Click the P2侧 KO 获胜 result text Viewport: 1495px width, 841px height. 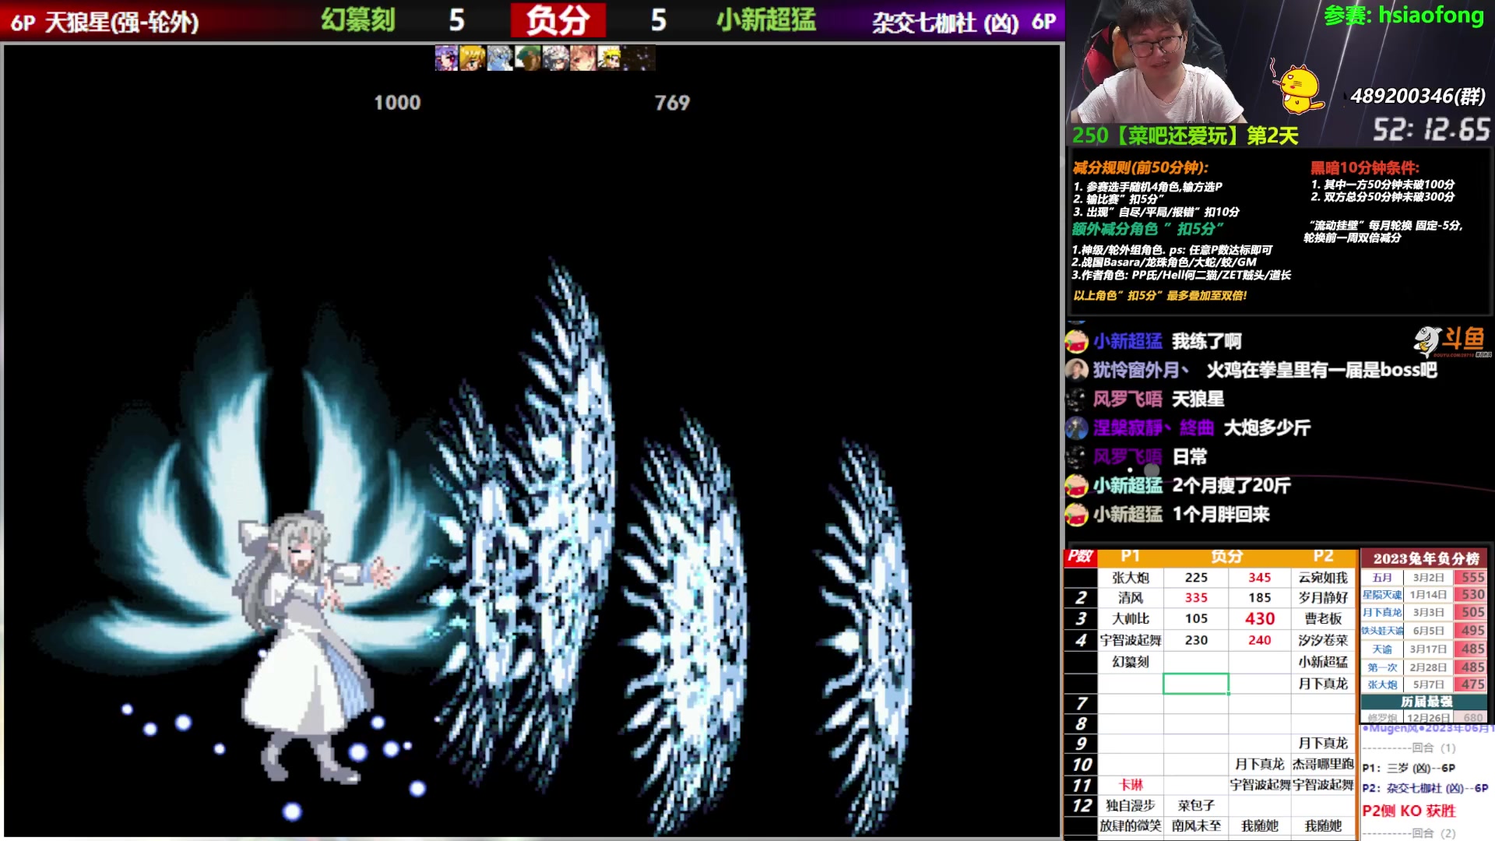[x=1409, y=811]
